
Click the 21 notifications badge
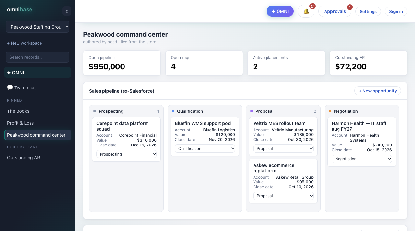pyautogui.click(x=313, y=6)
